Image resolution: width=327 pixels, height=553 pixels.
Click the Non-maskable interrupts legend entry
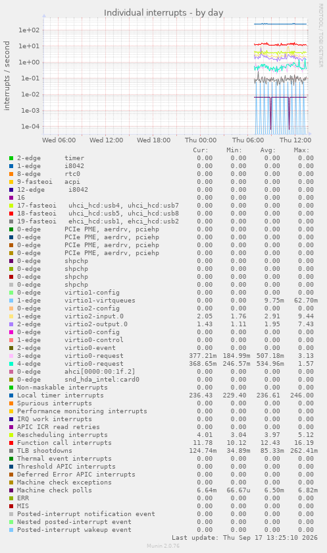click(63, 388)
